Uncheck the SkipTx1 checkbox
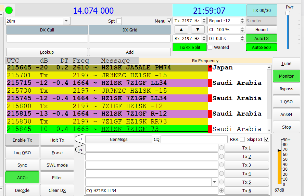This screenshot has width=304, height=196. click(267, 140)
